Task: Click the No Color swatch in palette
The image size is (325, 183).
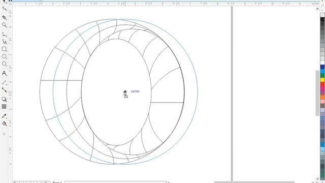Action: coord(322,15)
